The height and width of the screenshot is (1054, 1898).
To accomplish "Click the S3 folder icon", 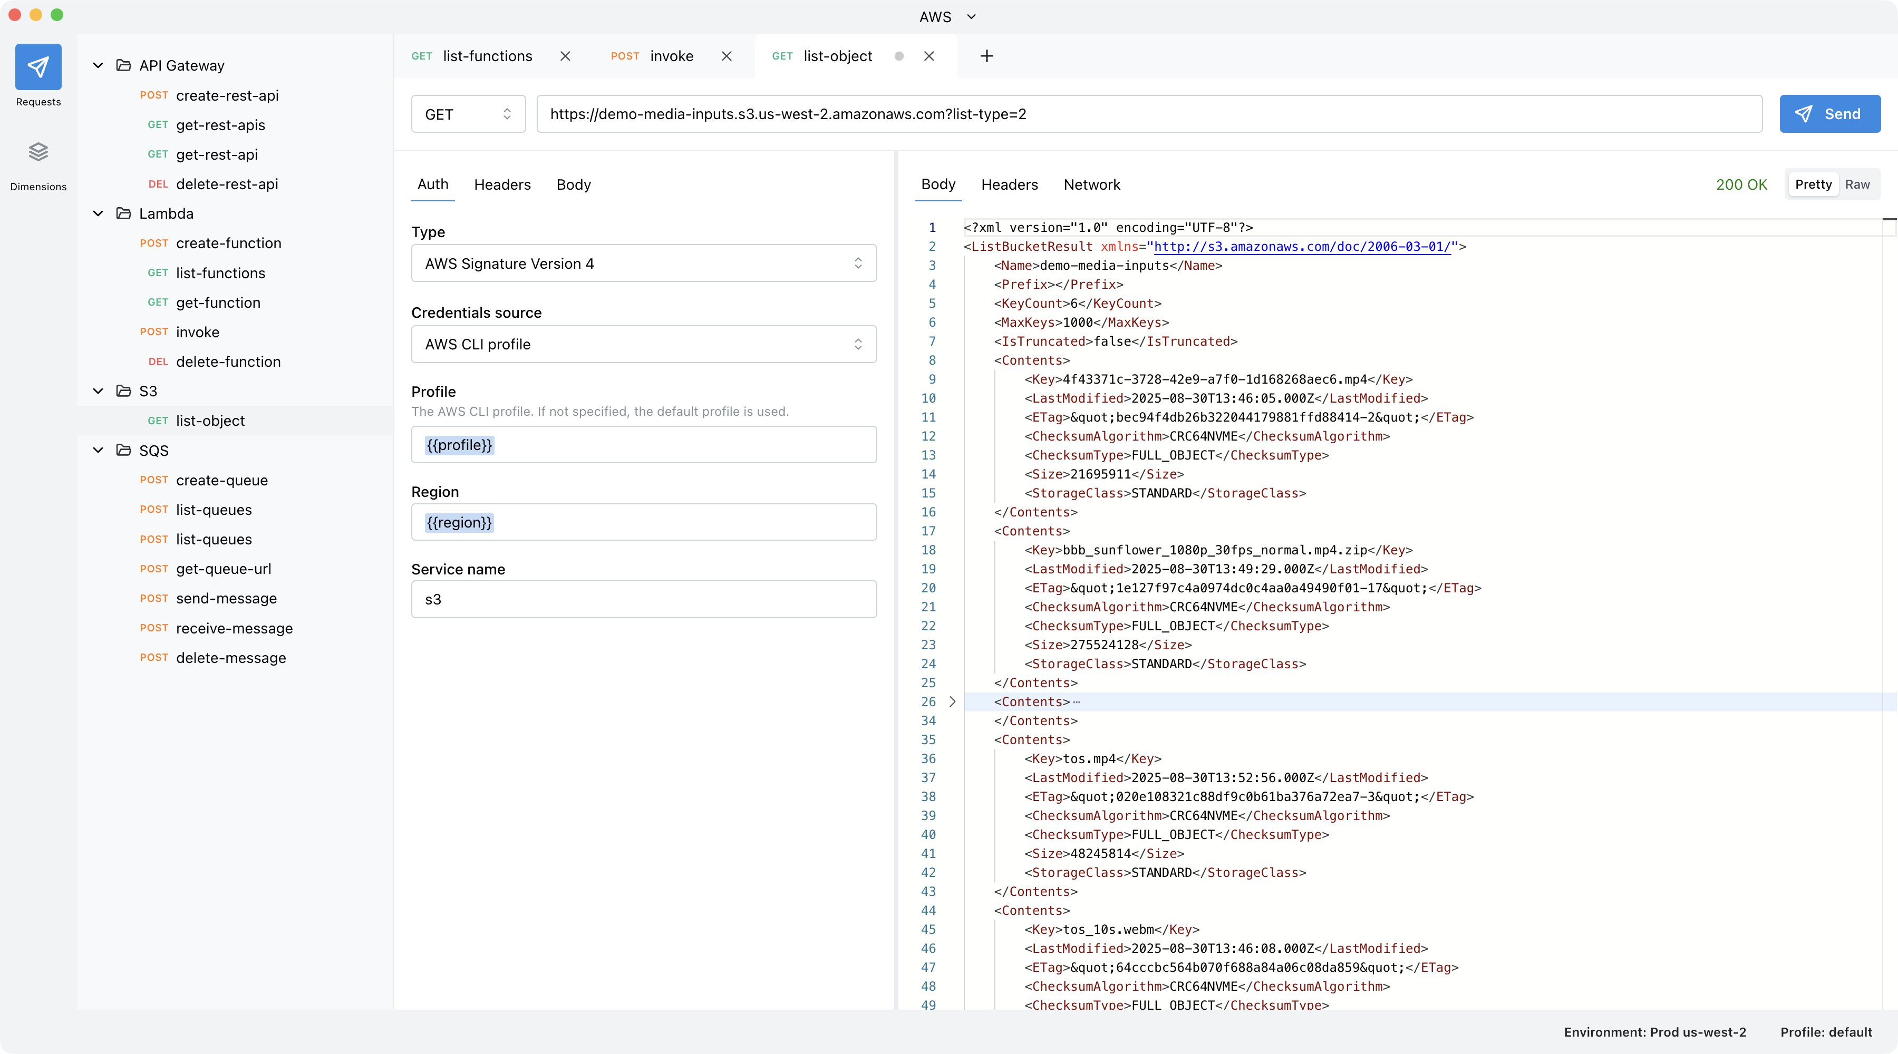I will pos(124,391).
